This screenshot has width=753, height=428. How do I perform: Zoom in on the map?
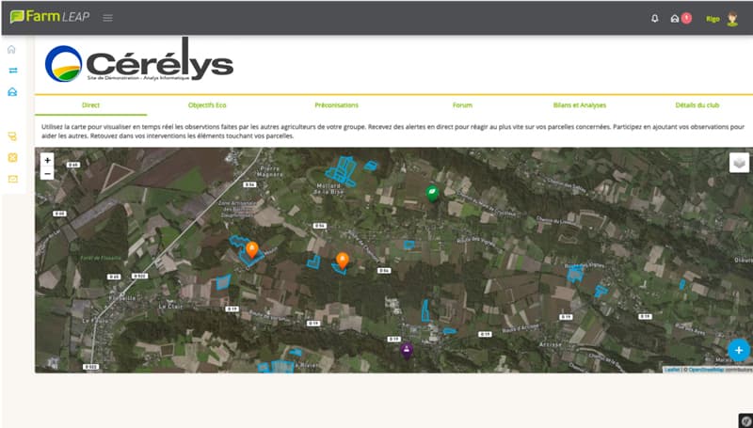[48, 161]
